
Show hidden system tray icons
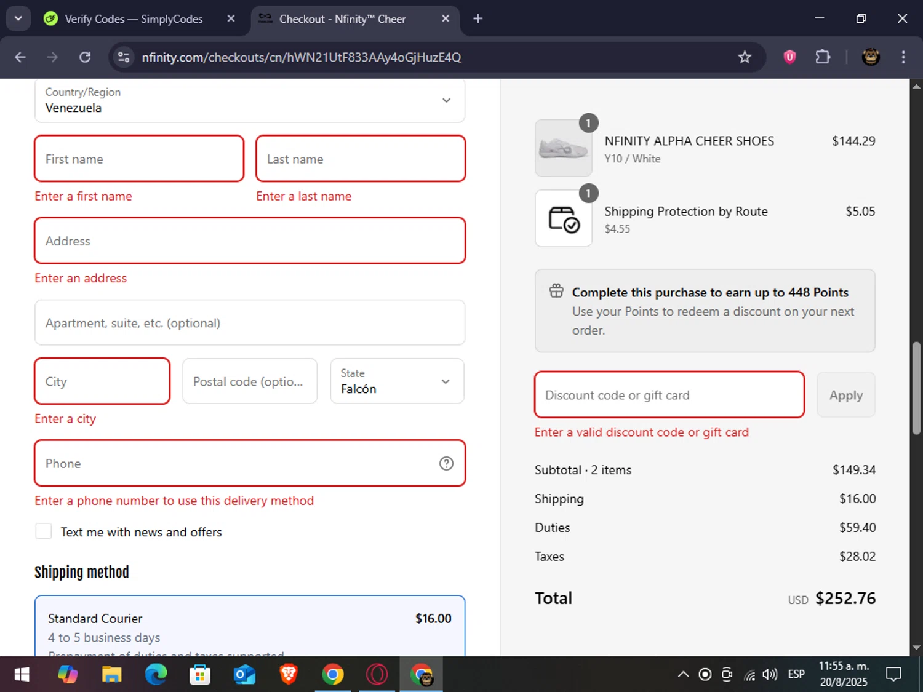pyautogui.click(x=683, y=675)
